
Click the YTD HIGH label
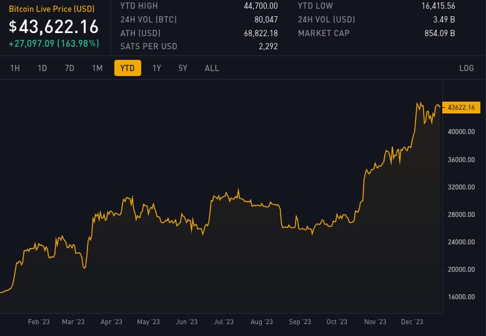[x=139, y=6]
